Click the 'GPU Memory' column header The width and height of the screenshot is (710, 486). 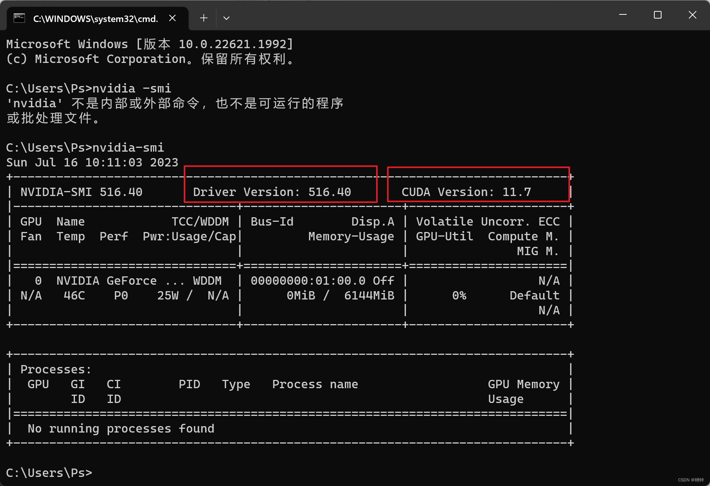tap(524, 384)
